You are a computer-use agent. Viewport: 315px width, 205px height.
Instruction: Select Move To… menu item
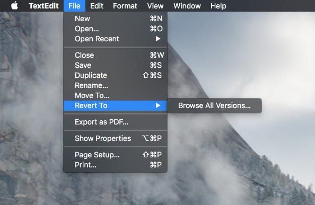pyautogui.click(x=115, y=95)
